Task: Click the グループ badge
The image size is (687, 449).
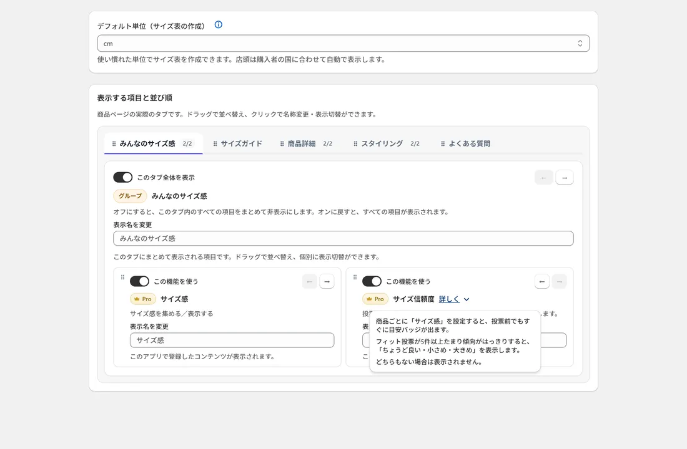Action: [x=130, y=196]
